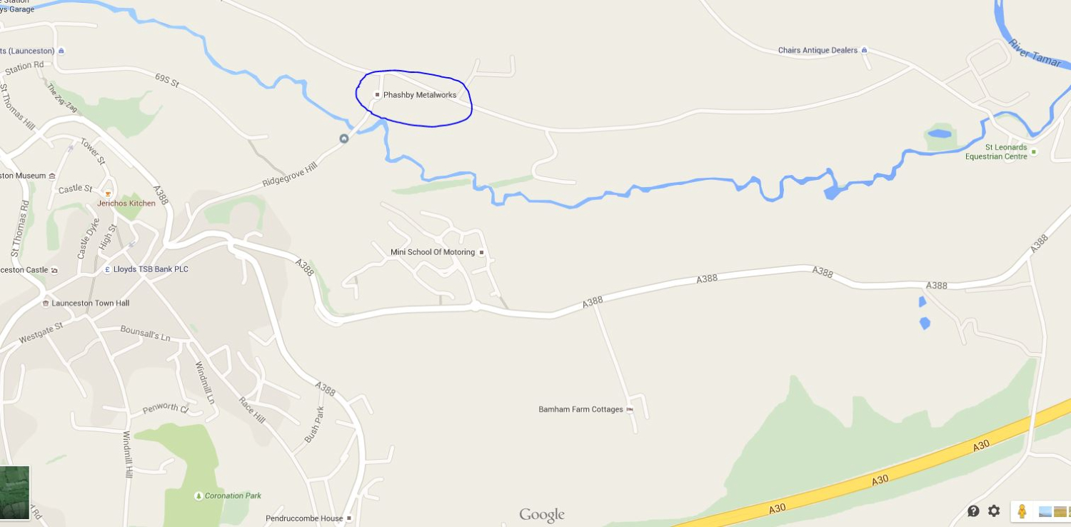Click the Chairs Antique Dealers shop icon
1071x527 pixels.
coord(864,50)
